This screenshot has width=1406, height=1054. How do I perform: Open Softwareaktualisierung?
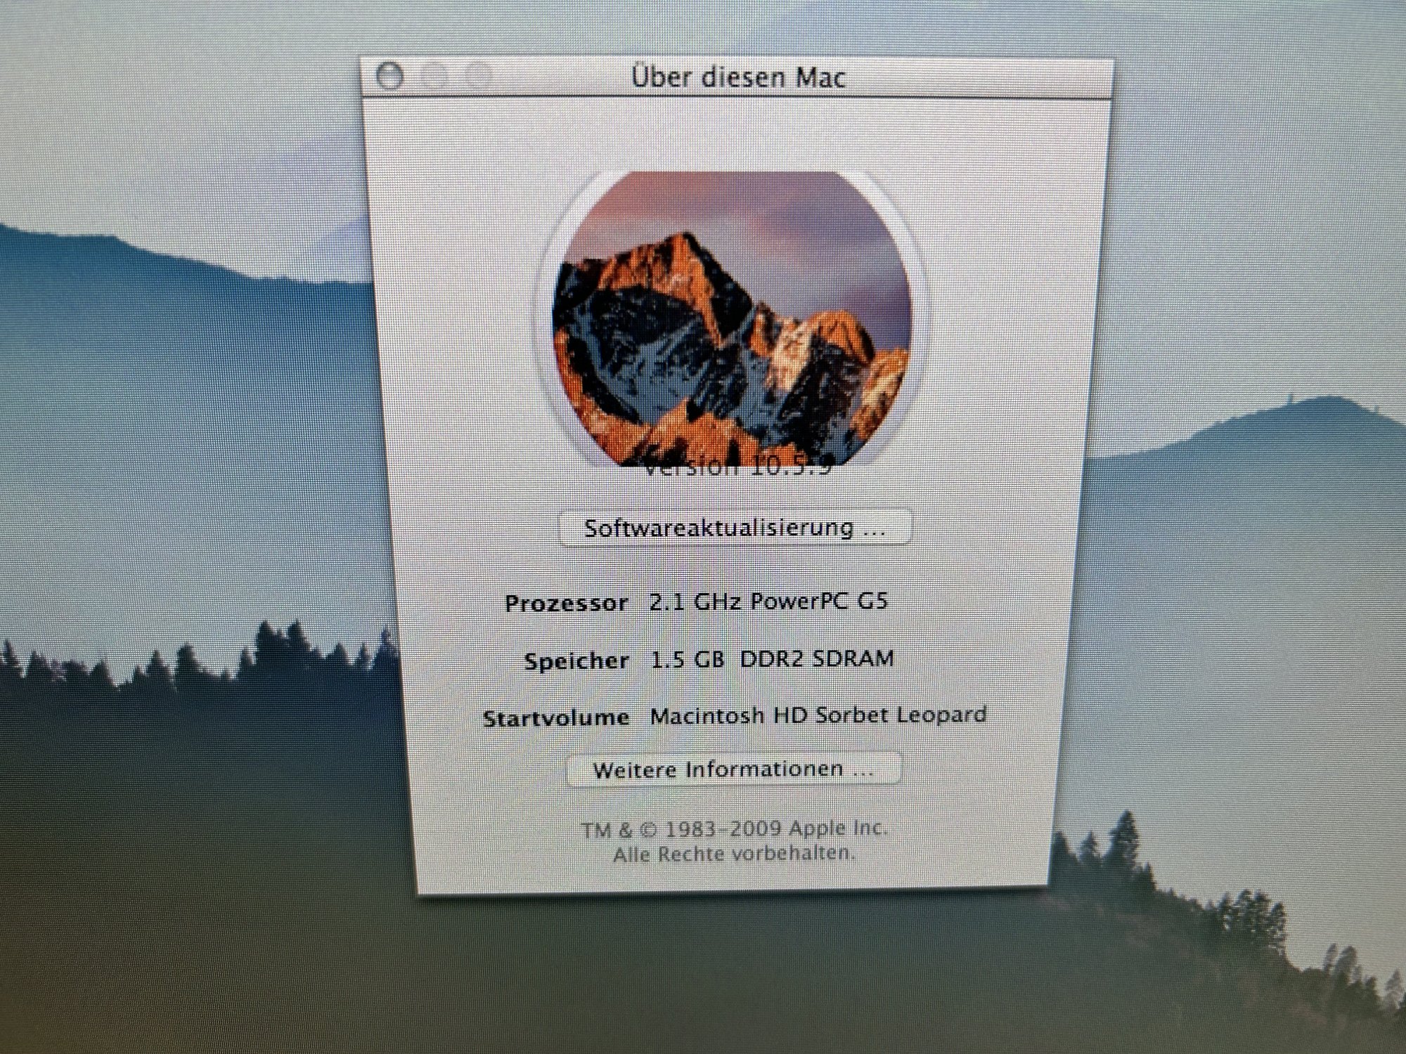(x=735, y=528)
